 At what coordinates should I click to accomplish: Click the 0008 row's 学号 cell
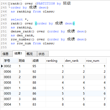pyautogui.click(x=11, y=83)
